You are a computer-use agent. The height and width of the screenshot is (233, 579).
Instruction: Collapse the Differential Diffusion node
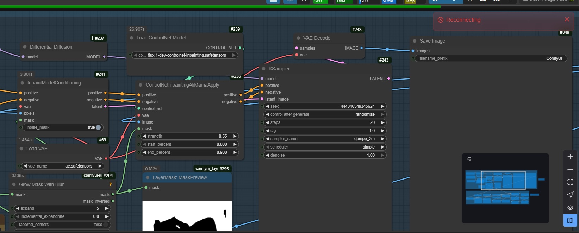coord(25,47)
